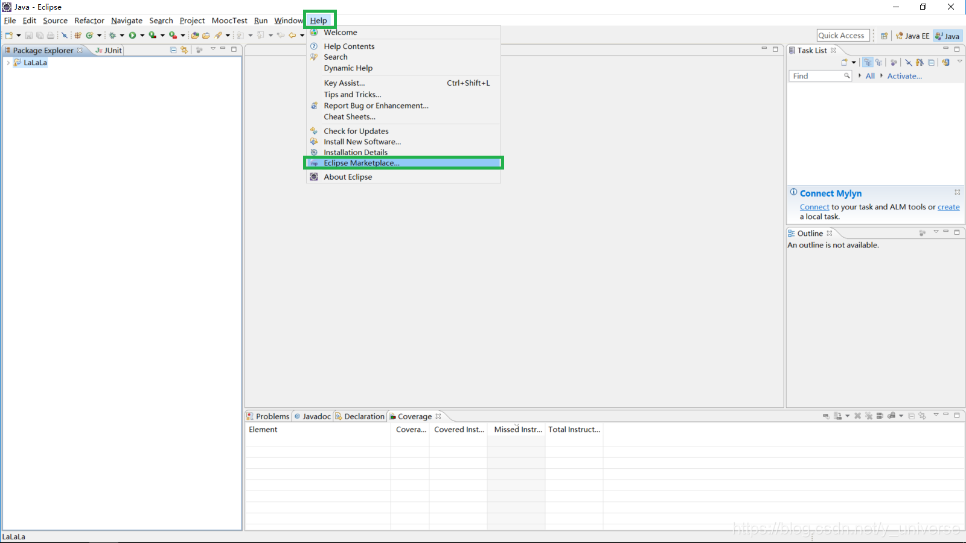Click the New Task icon in Task List

tap(844, 62)
